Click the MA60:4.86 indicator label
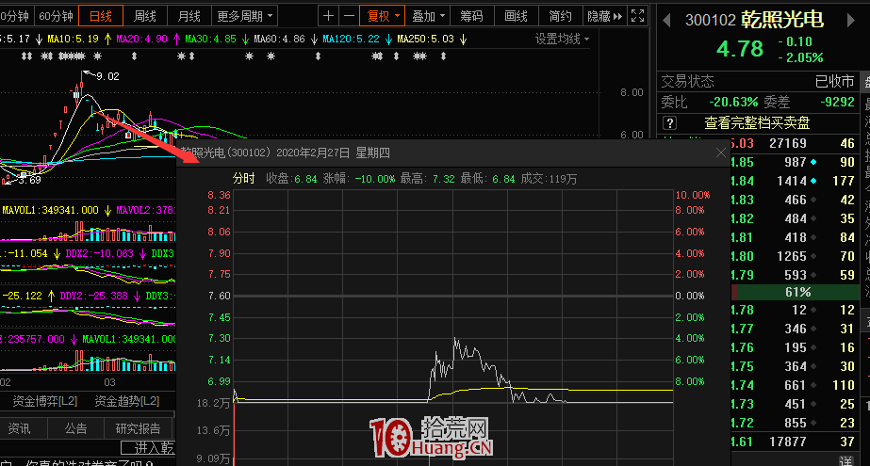Screen dimensions: 870x466 click(279, 39)
